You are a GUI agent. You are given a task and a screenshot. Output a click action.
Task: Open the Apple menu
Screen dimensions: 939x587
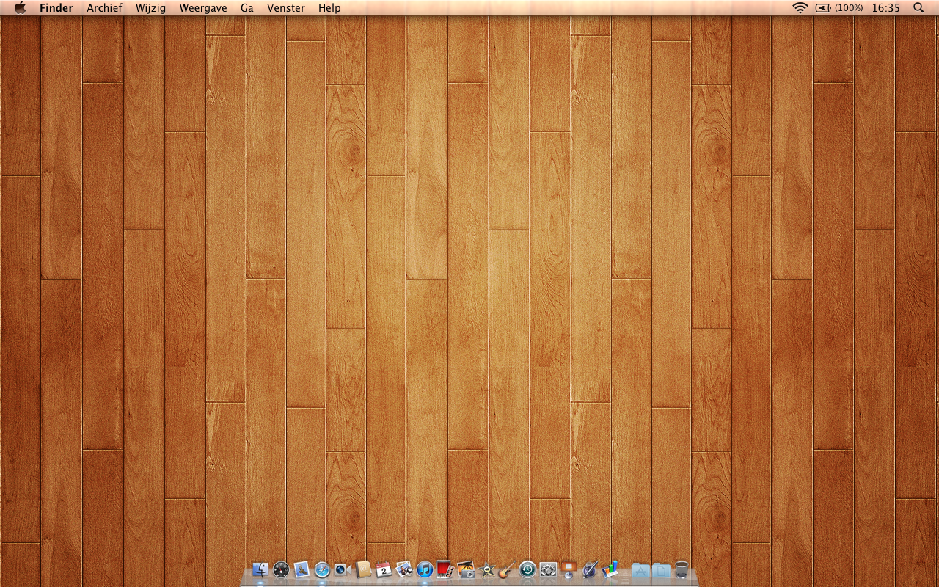pyautogui.click(x=20, y=8)
